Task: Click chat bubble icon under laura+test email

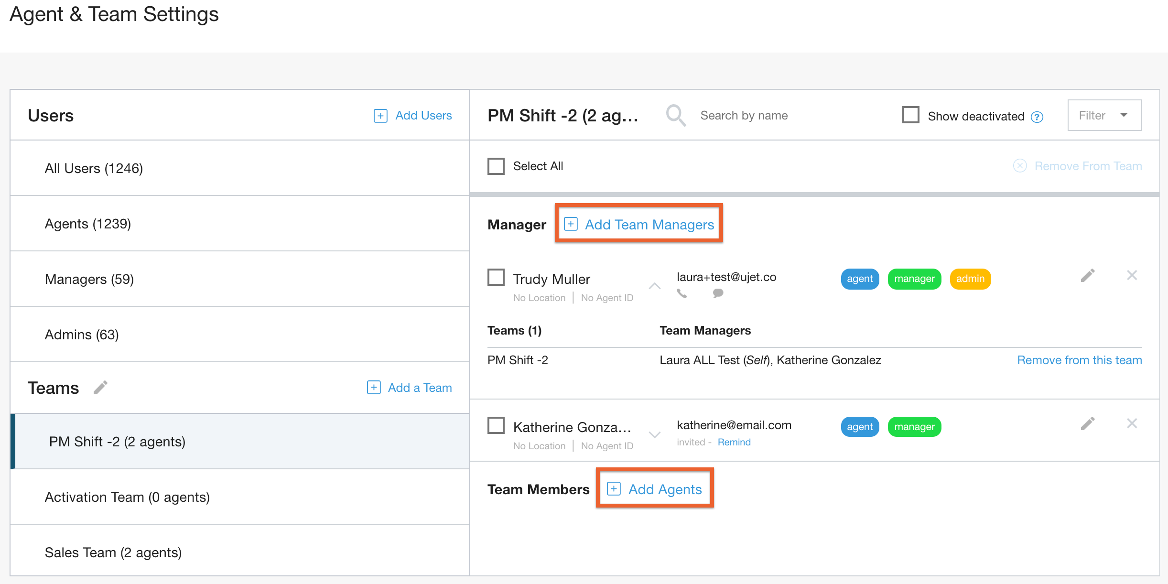Action: [x=718, y=293]
